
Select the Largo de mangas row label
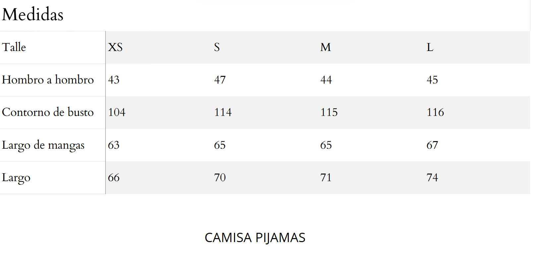(43, 145)
